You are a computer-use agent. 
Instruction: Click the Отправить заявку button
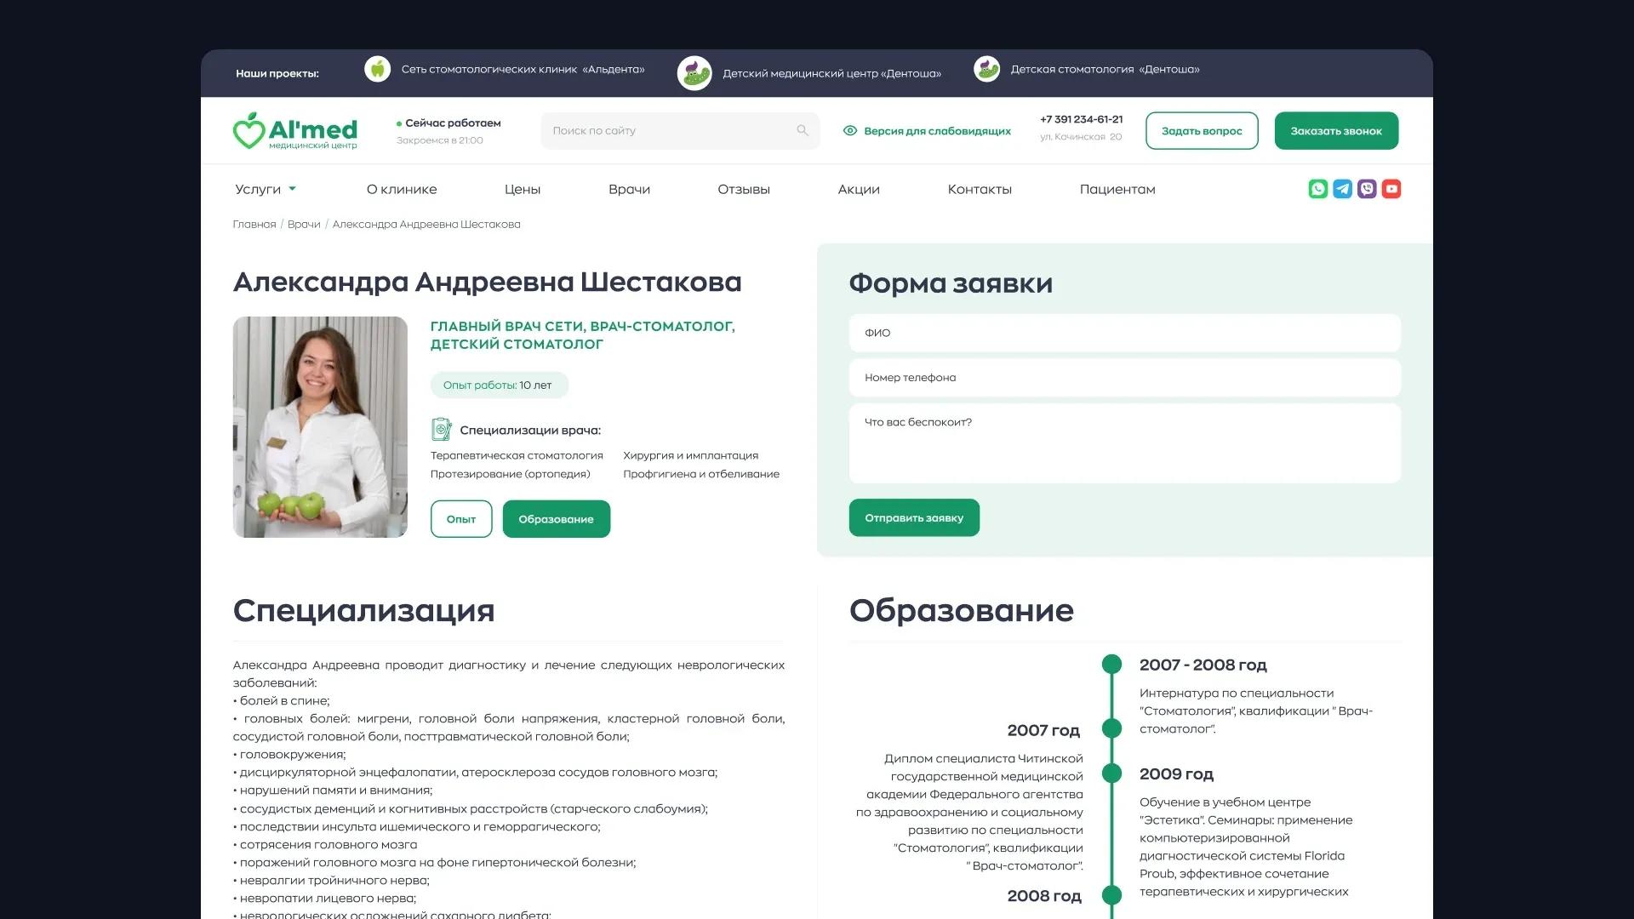(913, 517)
